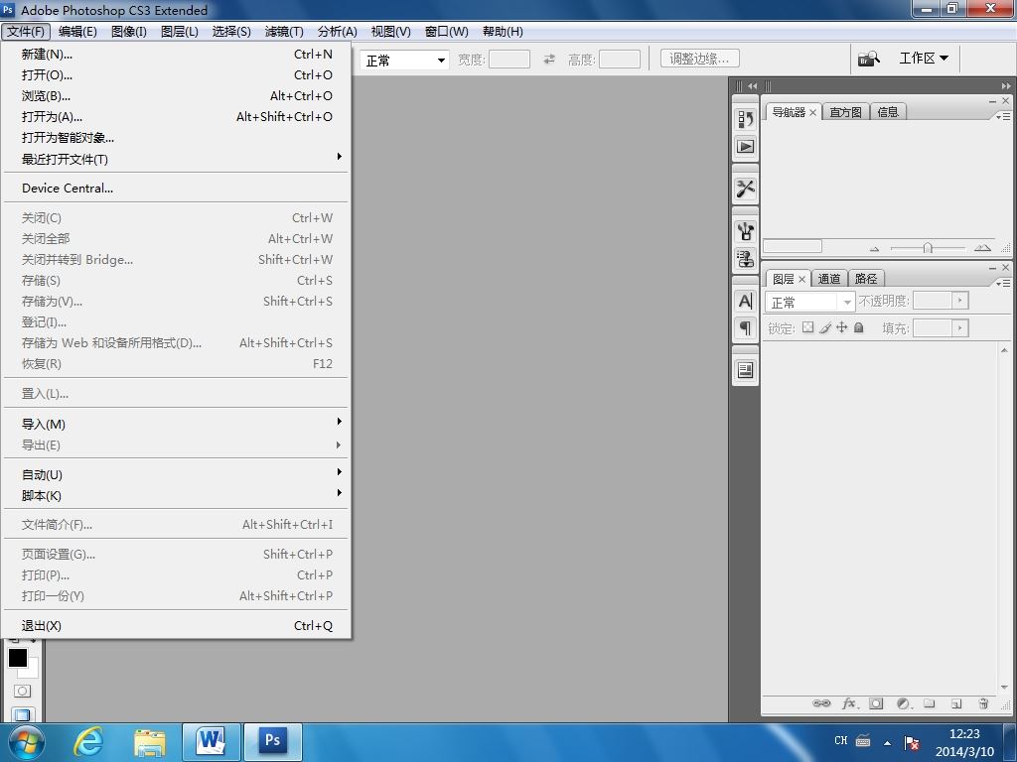Toggle lock transparent pixels
Screen dimensions: 1017x762
(807, 327)
